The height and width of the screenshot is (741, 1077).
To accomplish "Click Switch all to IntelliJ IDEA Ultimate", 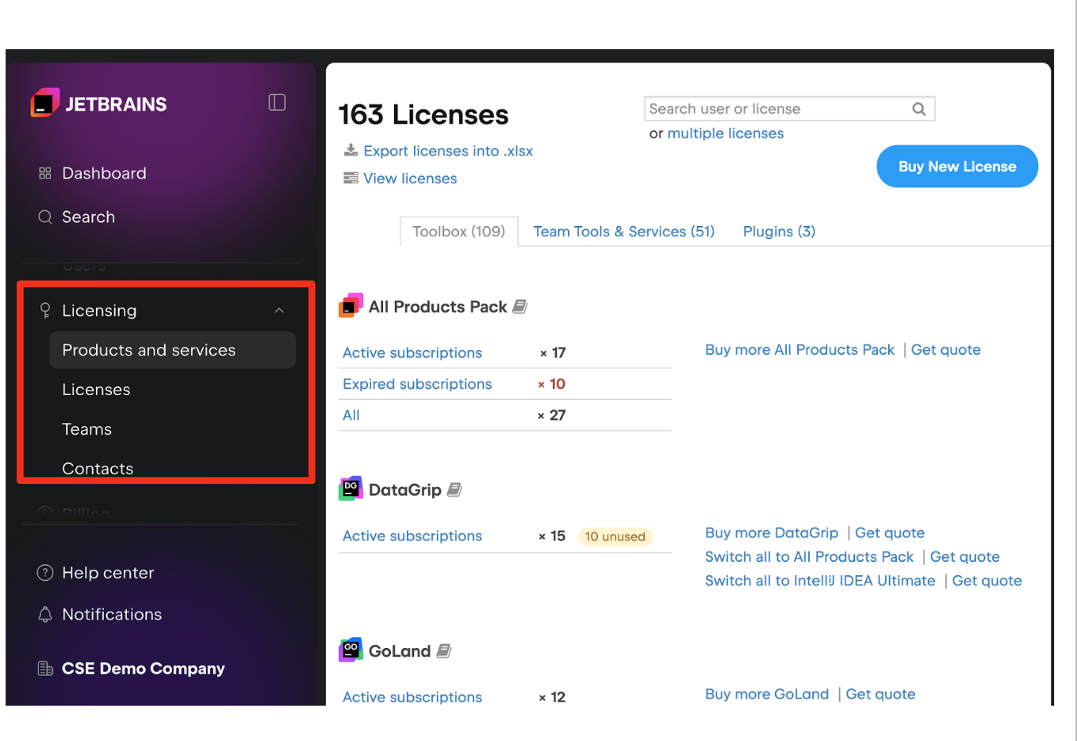I will 820,581.
